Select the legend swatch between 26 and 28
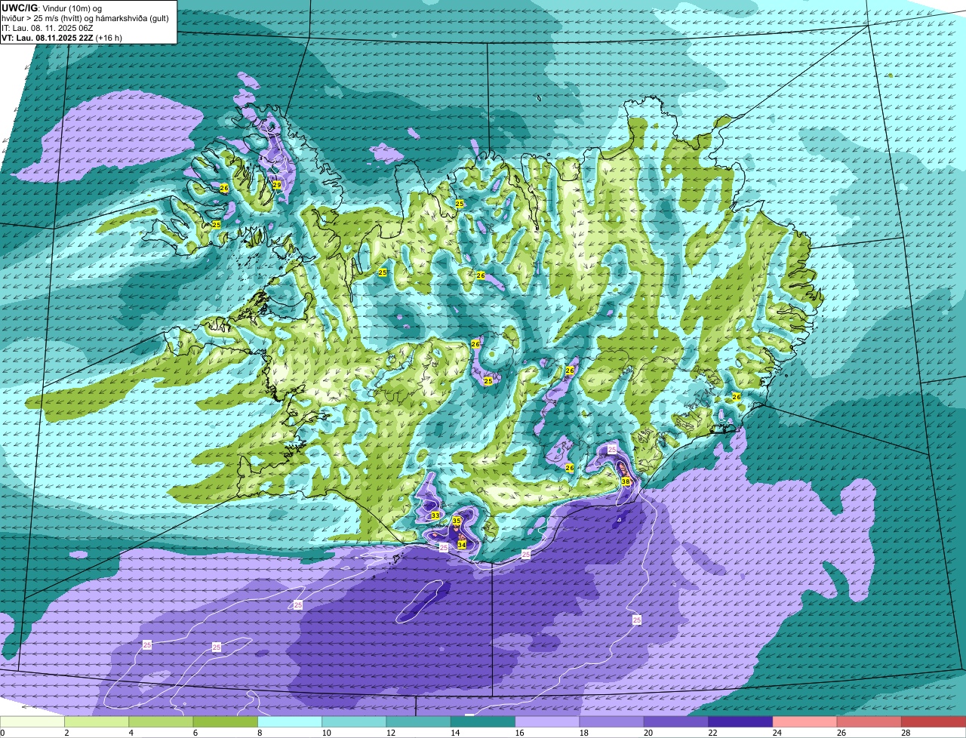 [x=869, y=722]
